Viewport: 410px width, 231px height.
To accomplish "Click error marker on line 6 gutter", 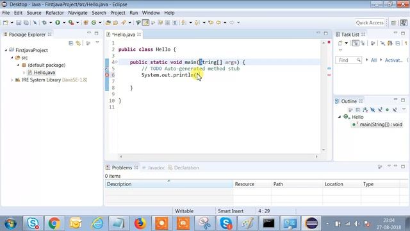I will (x=107, y=75).
